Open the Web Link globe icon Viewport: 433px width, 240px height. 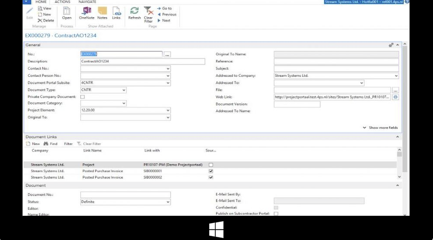tap(395, 97)
